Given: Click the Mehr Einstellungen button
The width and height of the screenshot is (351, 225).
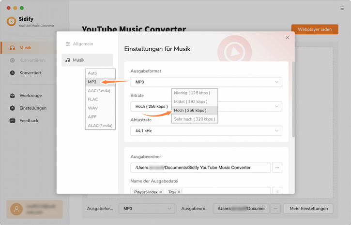Looking at the screenshot, I should (308, 209).
